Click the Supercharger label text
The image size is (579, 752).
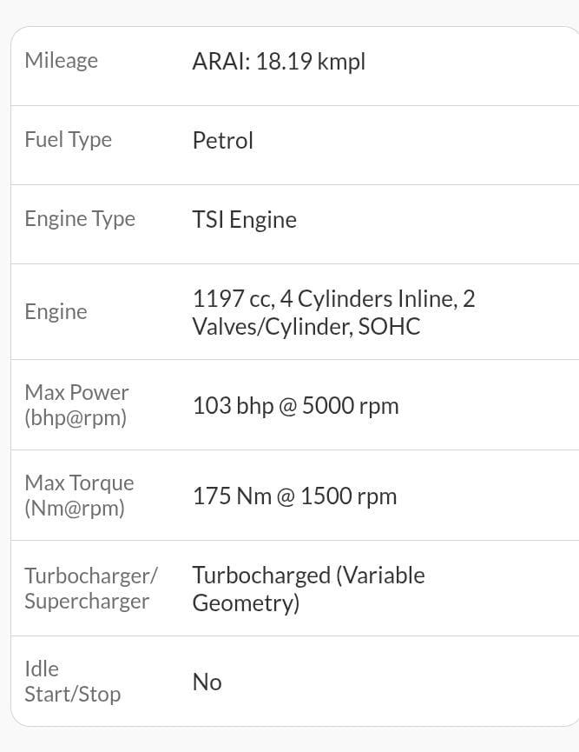coord(87,602)
